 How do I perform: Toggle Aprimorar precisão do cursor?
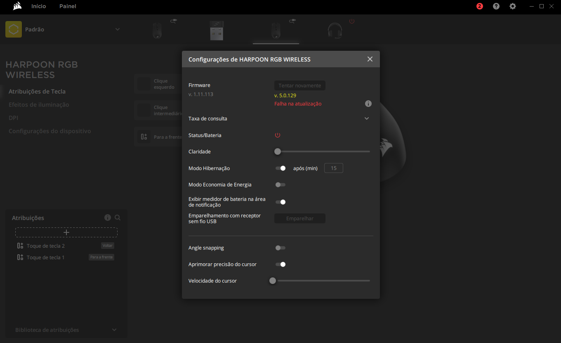coord(280,264)
